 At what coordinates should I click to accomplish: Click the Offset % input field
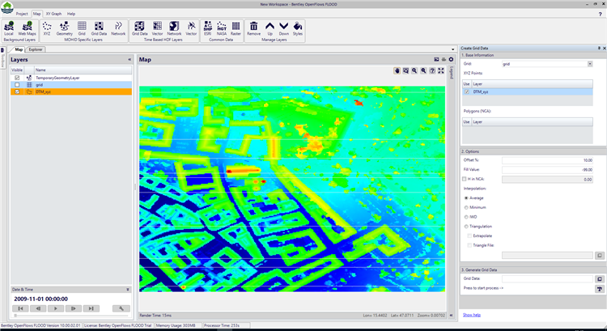click(x=547, y=160)
